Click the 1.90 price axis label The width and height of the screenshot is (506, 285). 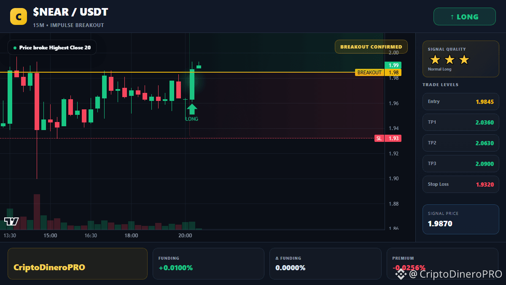point(394,179)
